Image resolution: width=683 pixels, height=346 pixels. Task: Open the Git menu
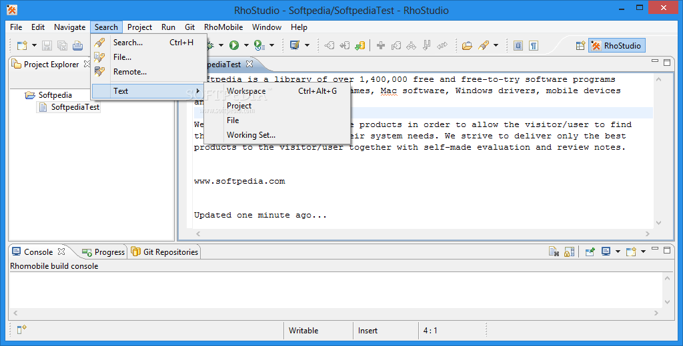coord(190,27)
